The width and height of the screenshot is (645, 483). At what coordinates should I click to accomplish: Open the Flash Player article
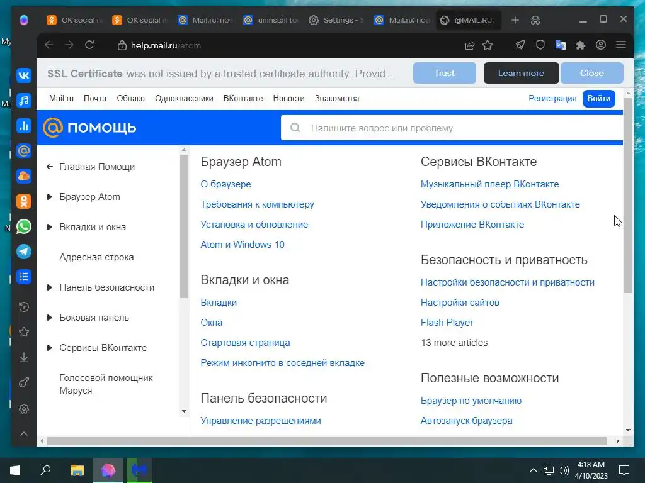447,323
